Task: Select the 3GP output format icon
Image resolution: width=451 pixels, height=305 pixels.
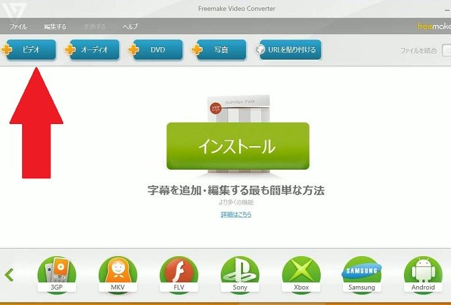Action: coord(56,275)
